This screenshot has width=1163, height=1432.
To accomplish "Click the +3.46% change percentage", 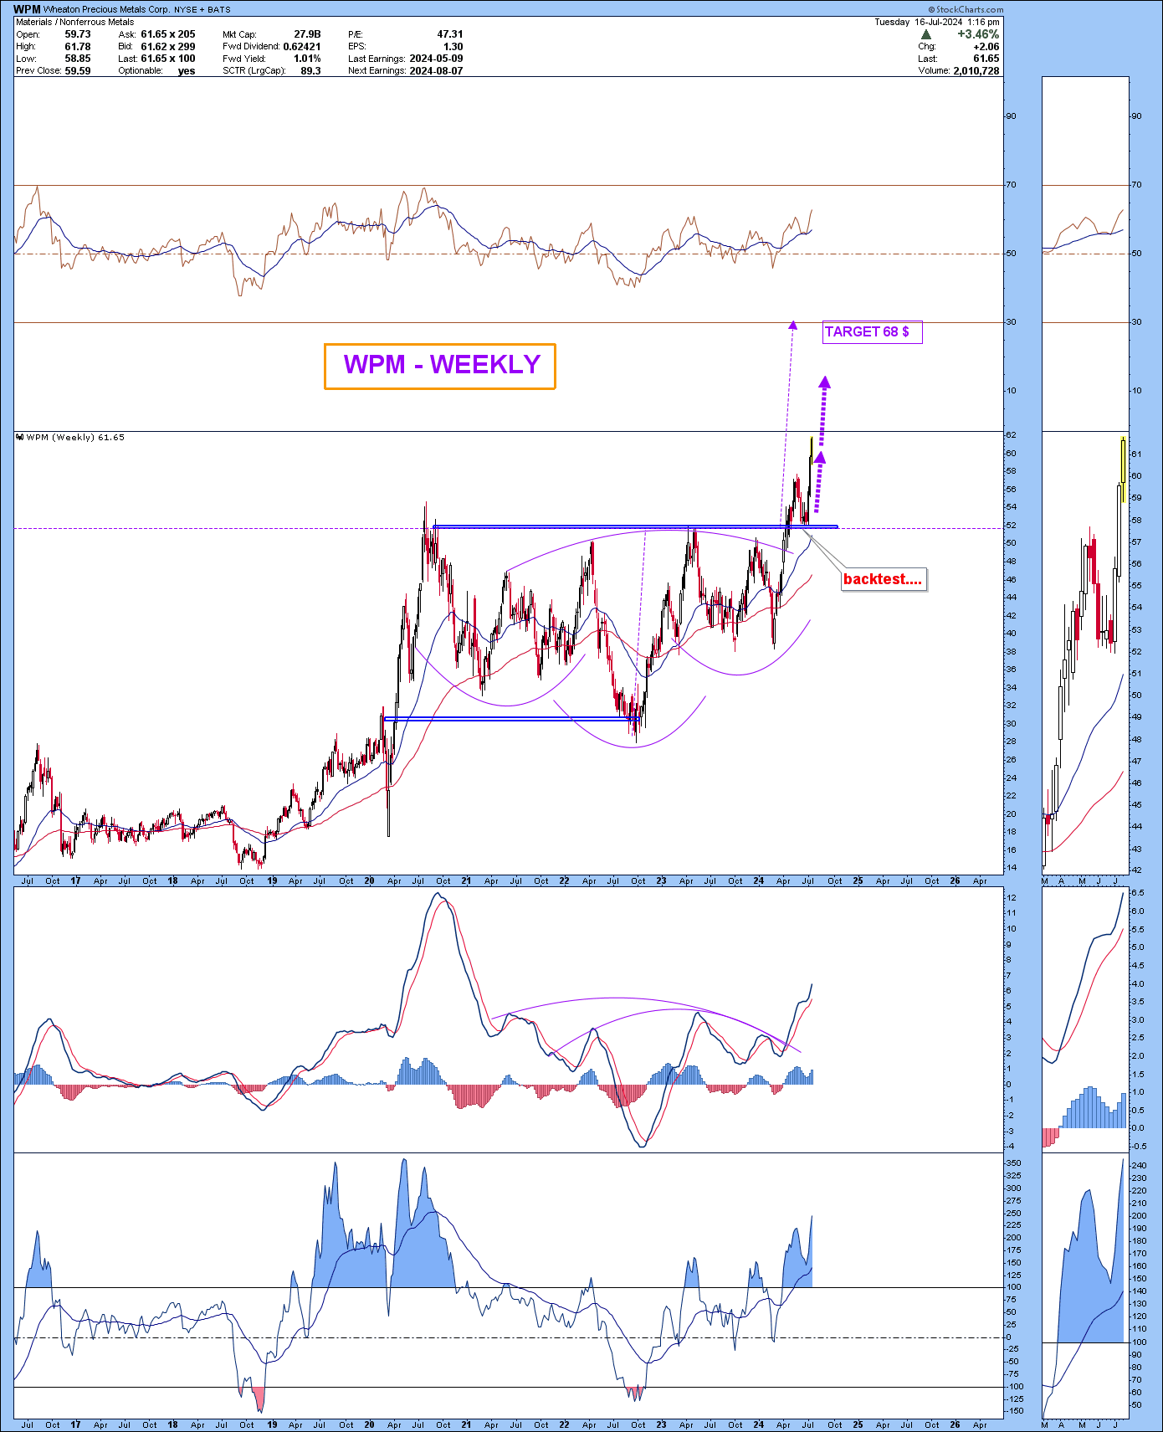I will point(977,34).
